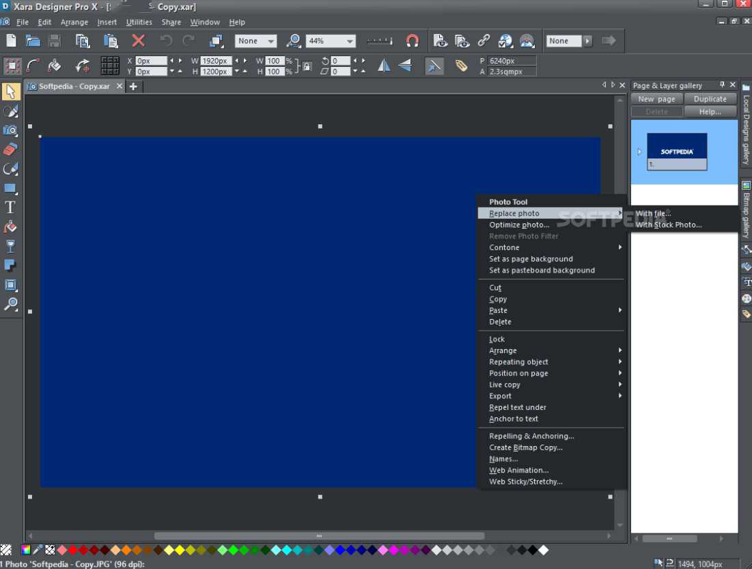Expand page layers triangle beside thumbnail
The width and height of the screenshot is (752, 569).
click(x=639, y=152)
